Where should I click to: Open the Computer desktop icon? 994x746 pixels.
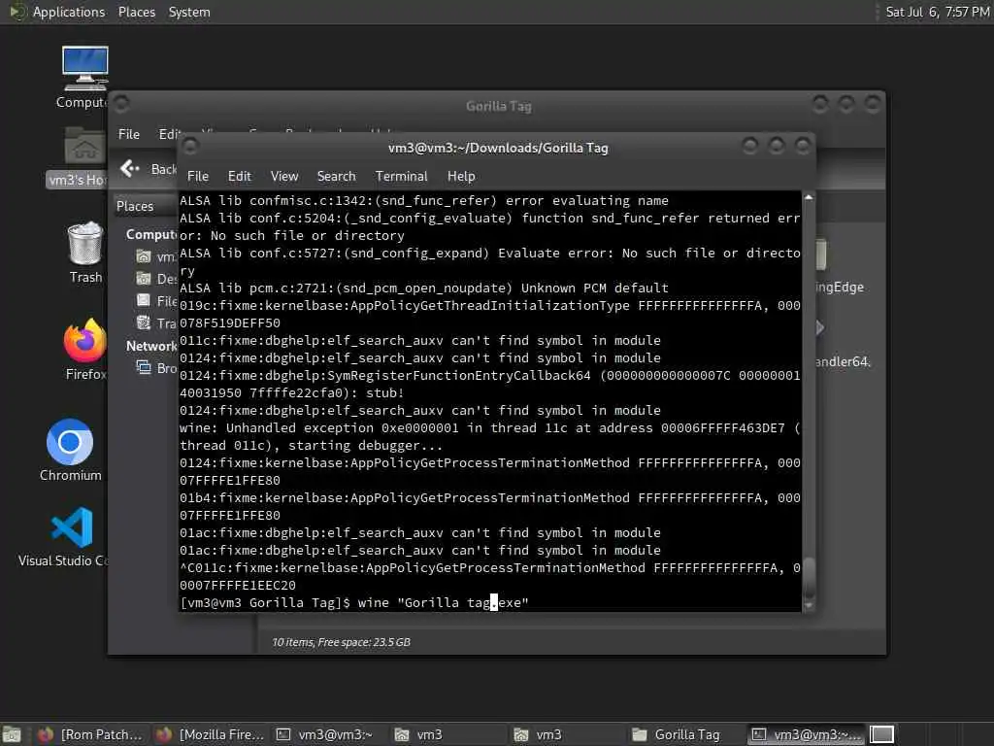pyautogui.click(x=84, y=76)
